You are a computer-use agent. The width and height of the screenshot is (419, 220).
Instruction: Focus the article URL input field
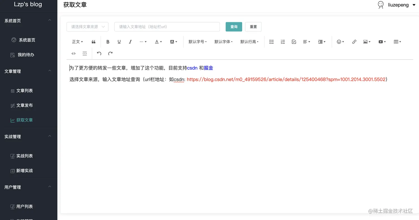coord(167,27)
